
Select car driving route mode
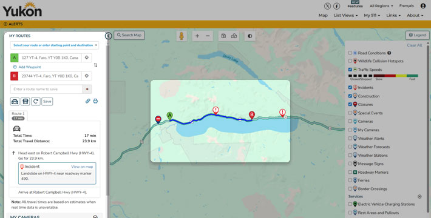click(15, 102)
